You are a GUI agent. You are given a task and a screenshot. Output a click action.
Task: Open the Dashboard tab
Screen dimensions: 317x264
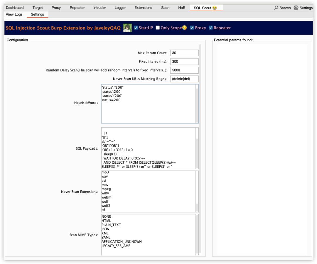click(x=15, y=8)
